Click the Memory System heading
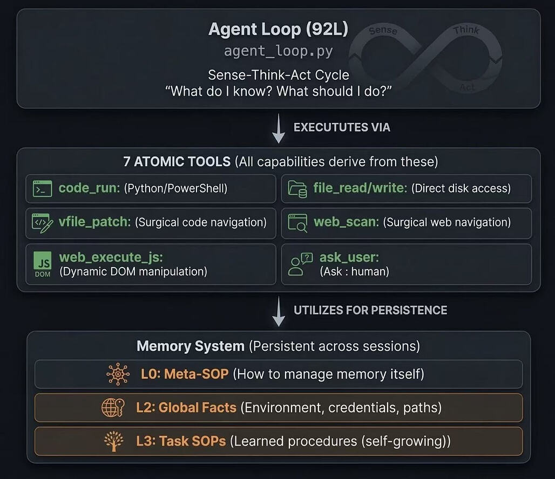This screenshot has height=479, width=555. pos(191,346)
